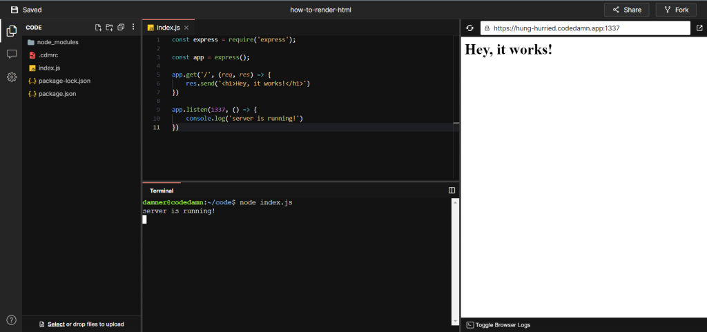Open the settings gear in sidebar
707x332 pixels.
[x=12, y=77]
